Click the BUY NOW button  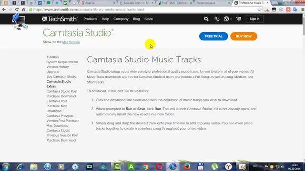click(x=244, y=36)
